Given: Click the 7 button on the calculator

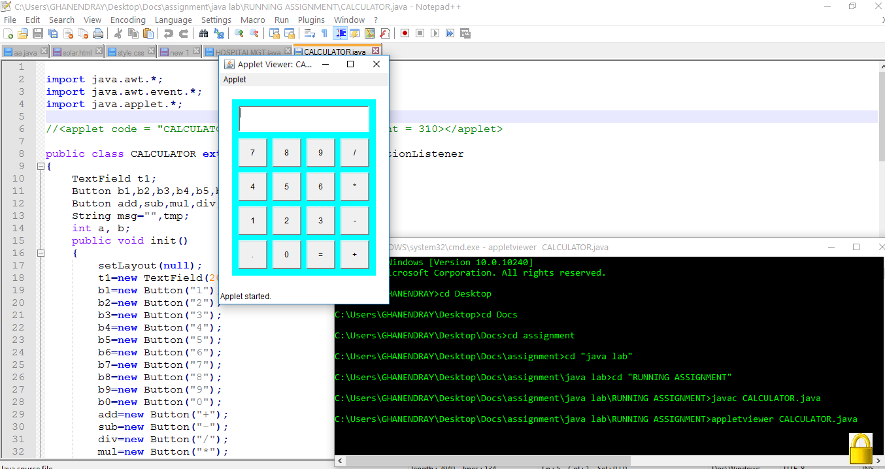Looking at the screenshot, I should (x=252, y=152).
